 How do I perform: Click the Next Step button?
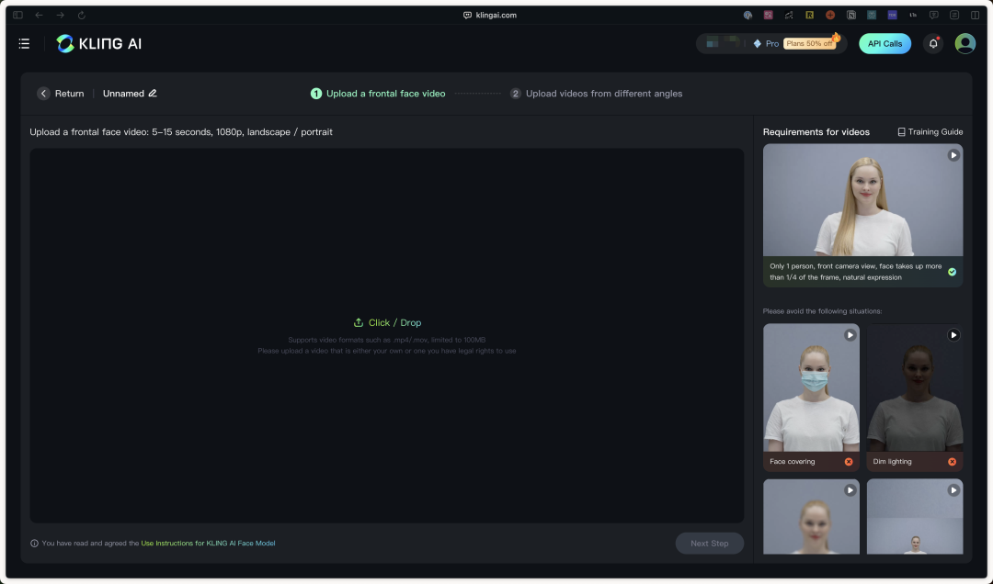(x=709, y=544)
